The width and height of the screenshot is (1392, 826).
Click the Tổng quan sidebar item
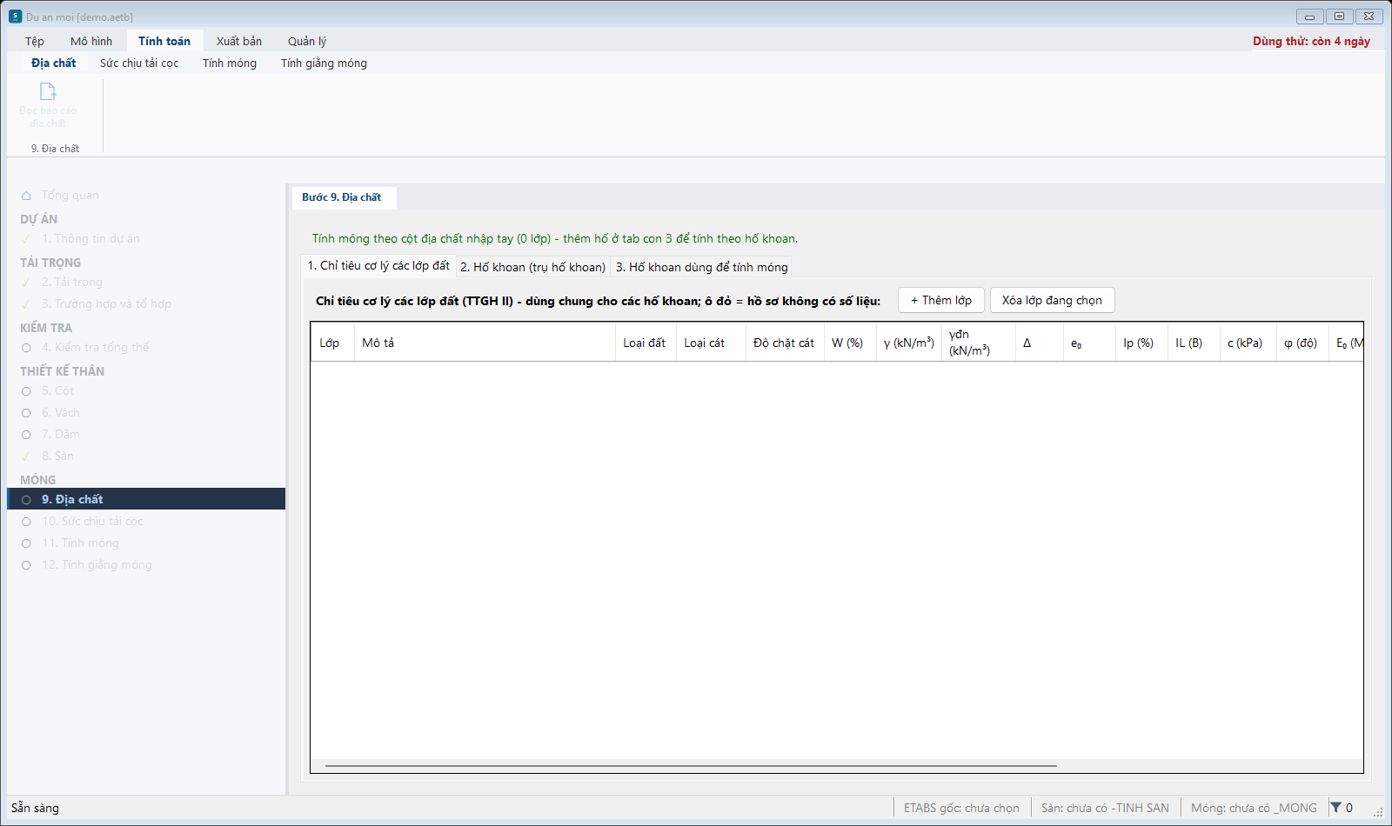tap(146, 195)
